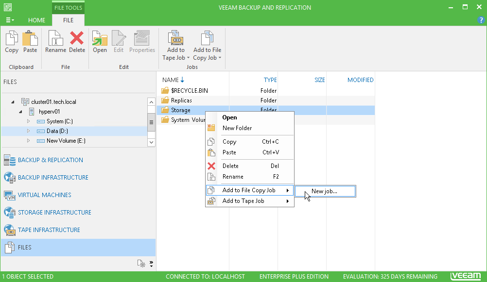The width and height of the screenshot is (487, 282).
Task: Choose Copy Ctrl+C in context menu
Action: click(x=250, y=141)
